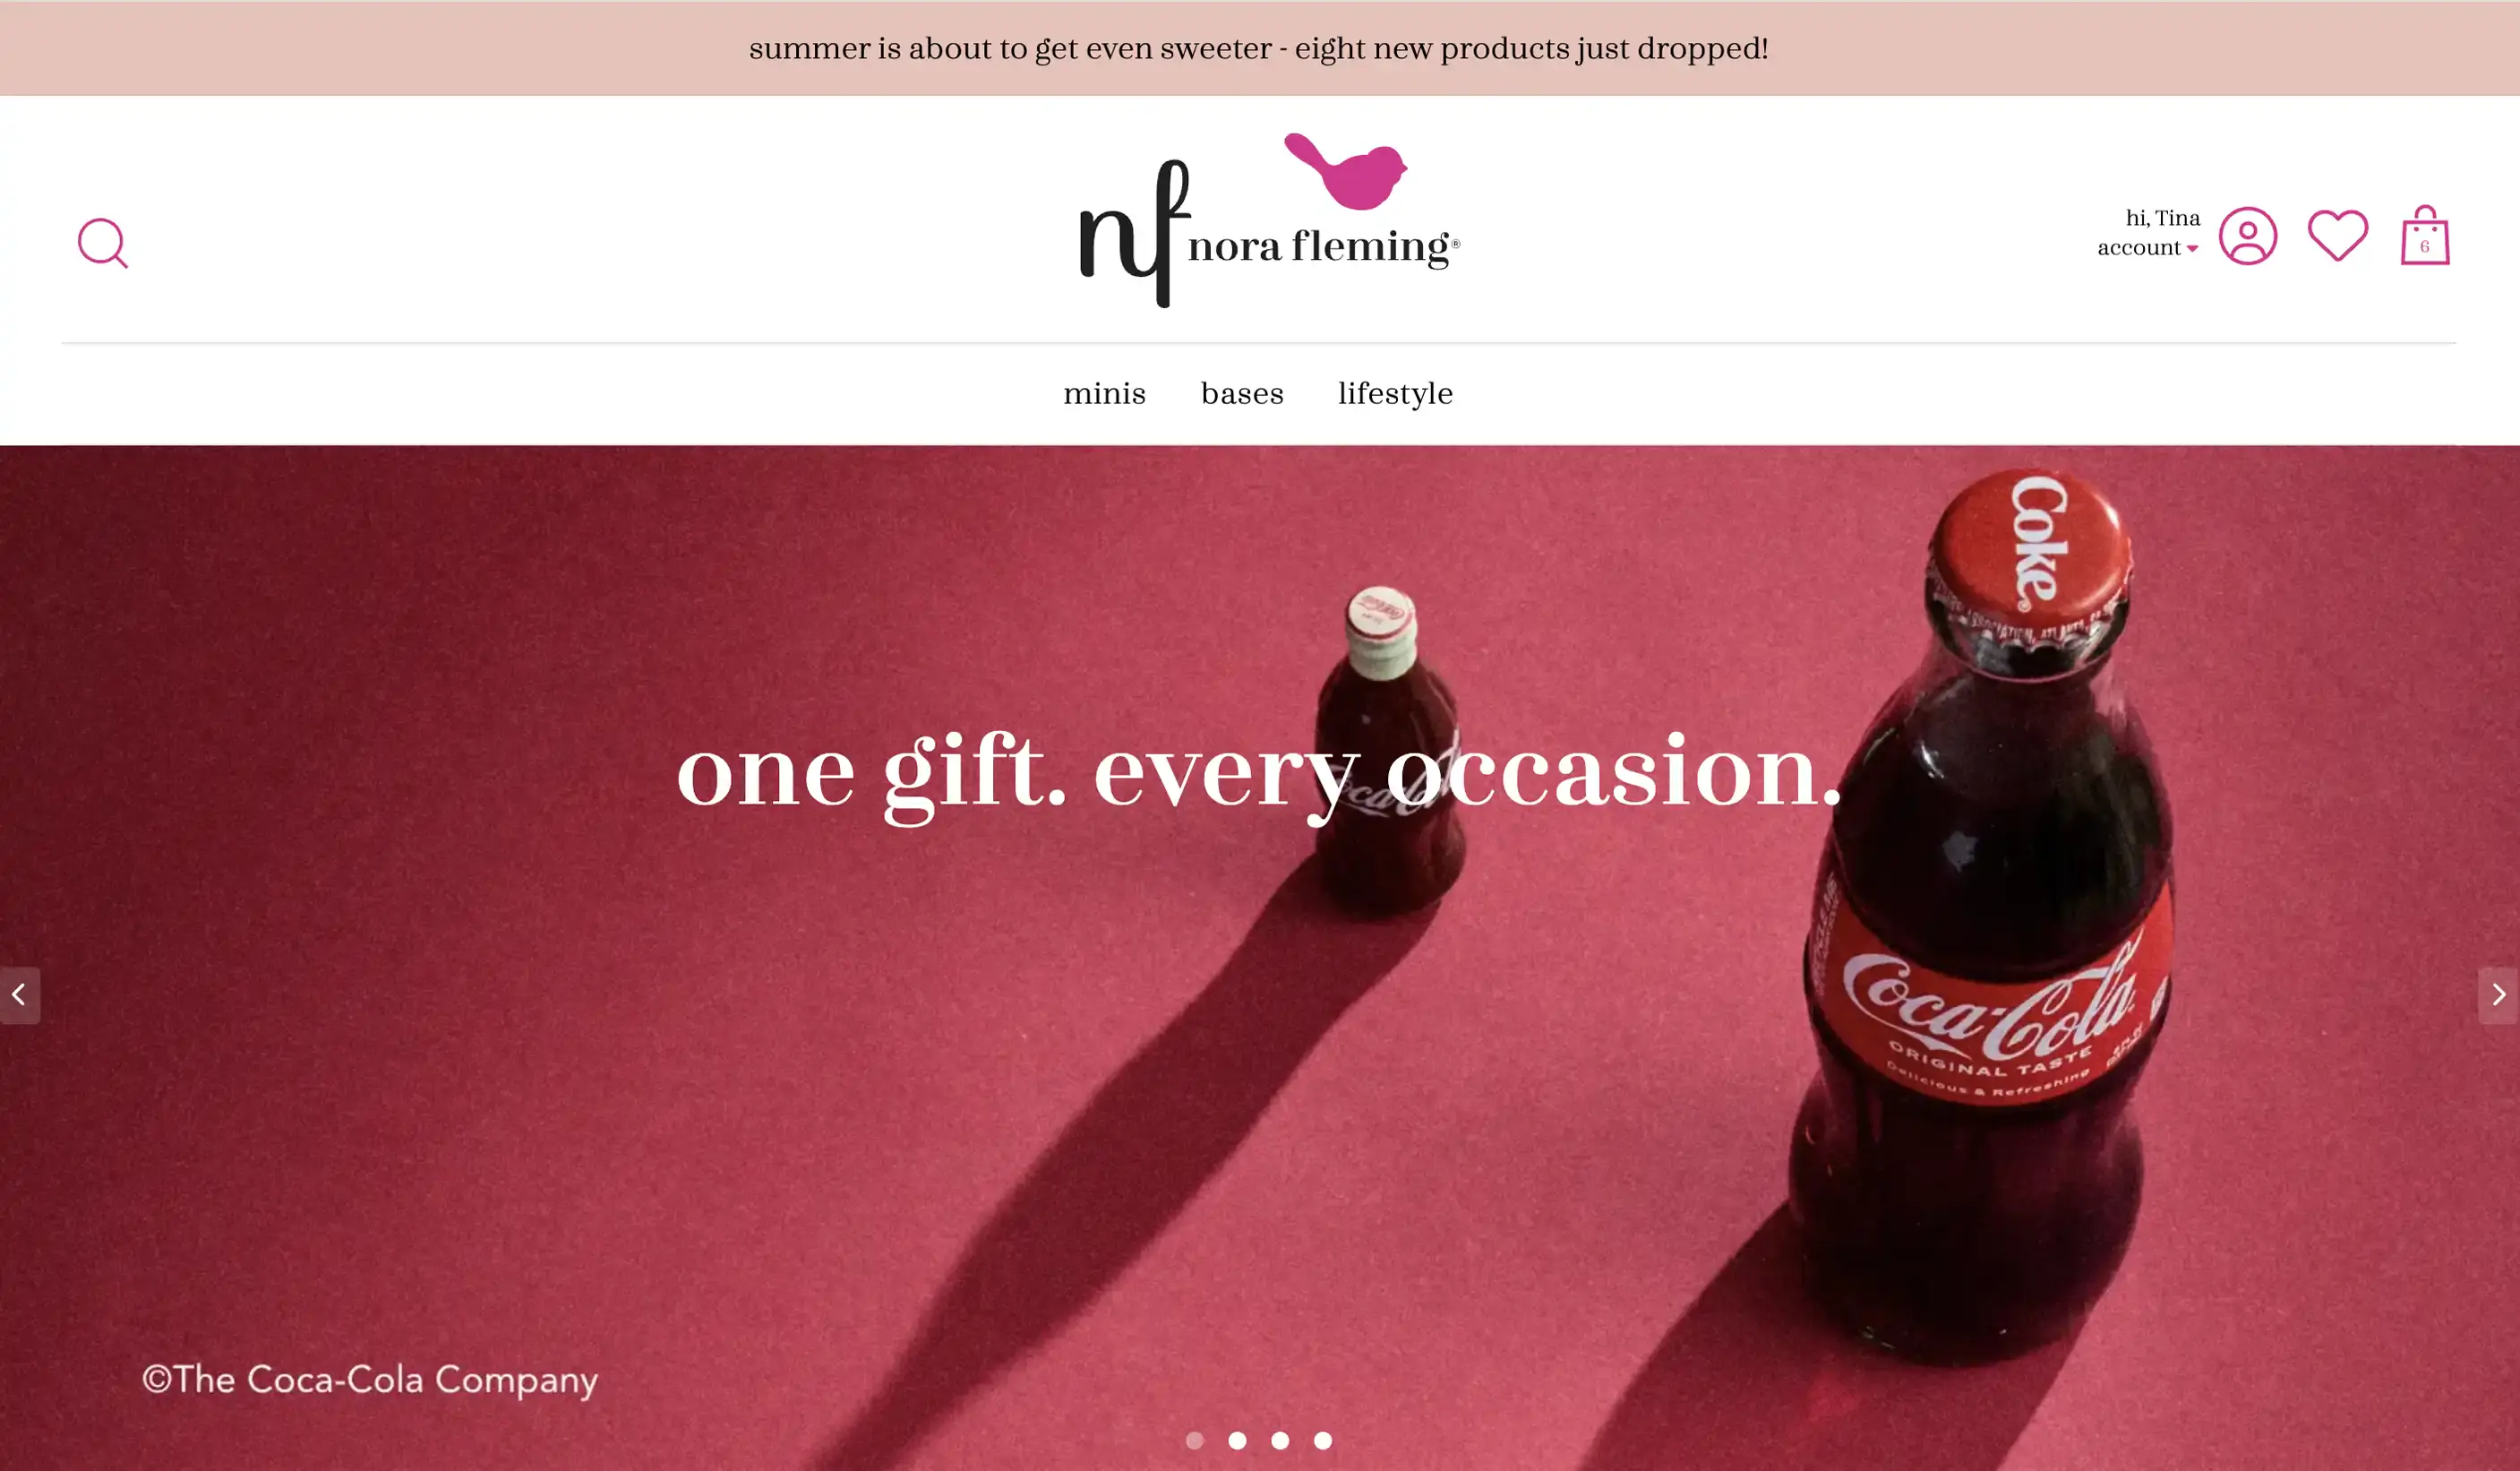Select the third carousel dot

click(x=1280, y=1440)
